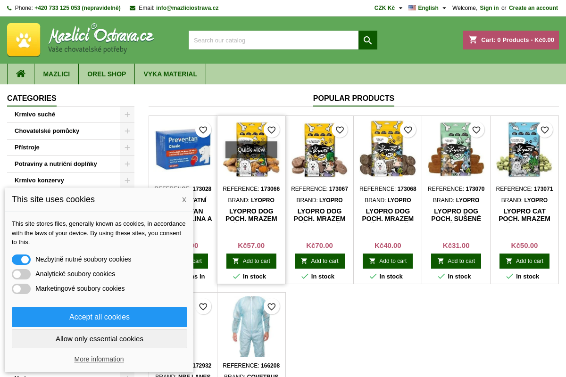Expand Potraviny a nutriční doplňky category

click(x=127, y=164)
